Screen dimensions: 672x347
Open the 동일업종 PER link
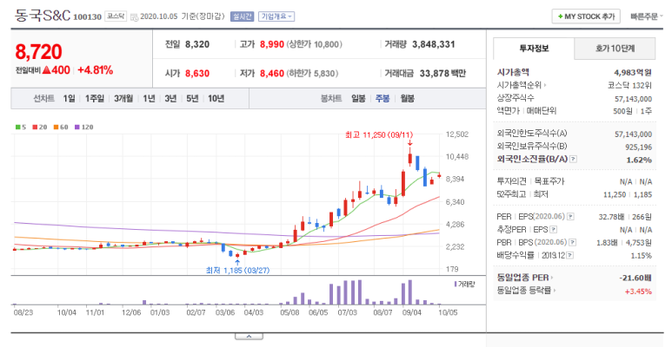tap(524, 278)
